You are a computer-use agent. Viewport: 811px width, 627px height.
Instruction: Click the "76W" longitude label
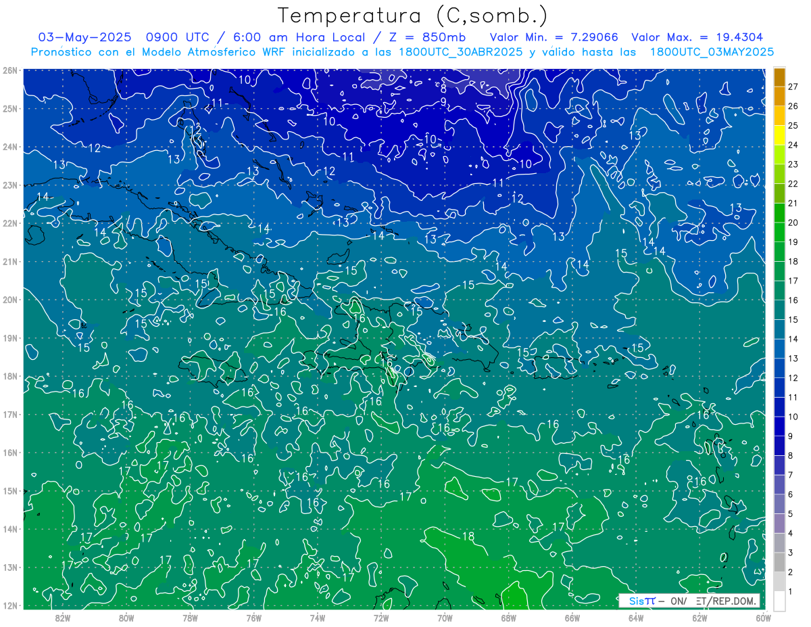click(x=253, y=618)
